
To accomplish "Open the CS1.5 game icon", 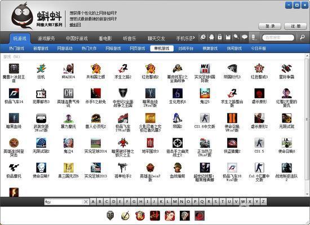I will pyautogui.click(x=259, y=143).
